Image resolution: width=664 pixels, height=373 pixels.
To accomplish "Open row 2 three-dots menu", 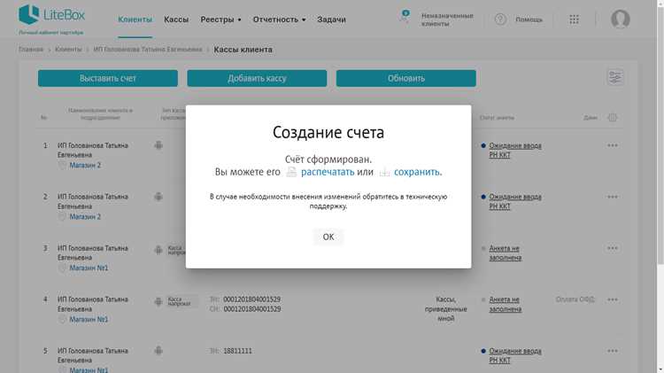I will (613, 197).
